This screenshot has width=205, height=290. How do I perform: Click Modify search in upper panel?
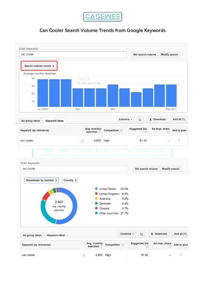pyautogui.click(x=169, y=55)
